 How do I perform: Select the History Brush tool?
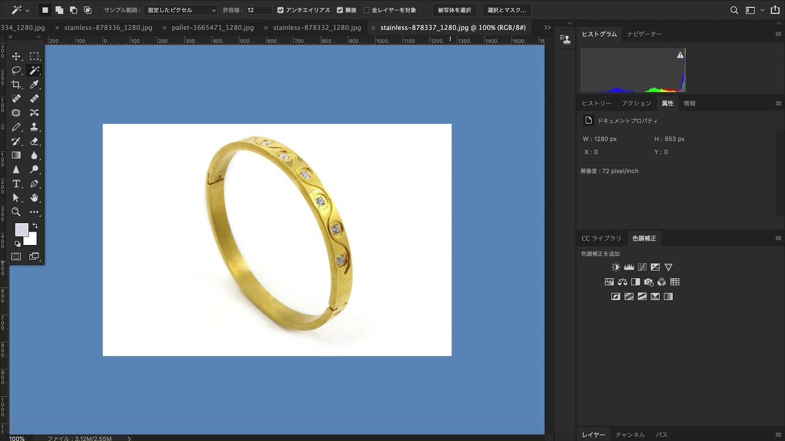[x=17, y=141]
